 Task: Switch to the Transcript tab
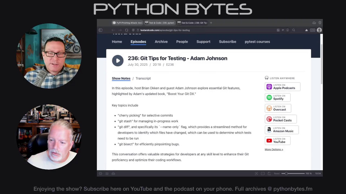(143, 78)
